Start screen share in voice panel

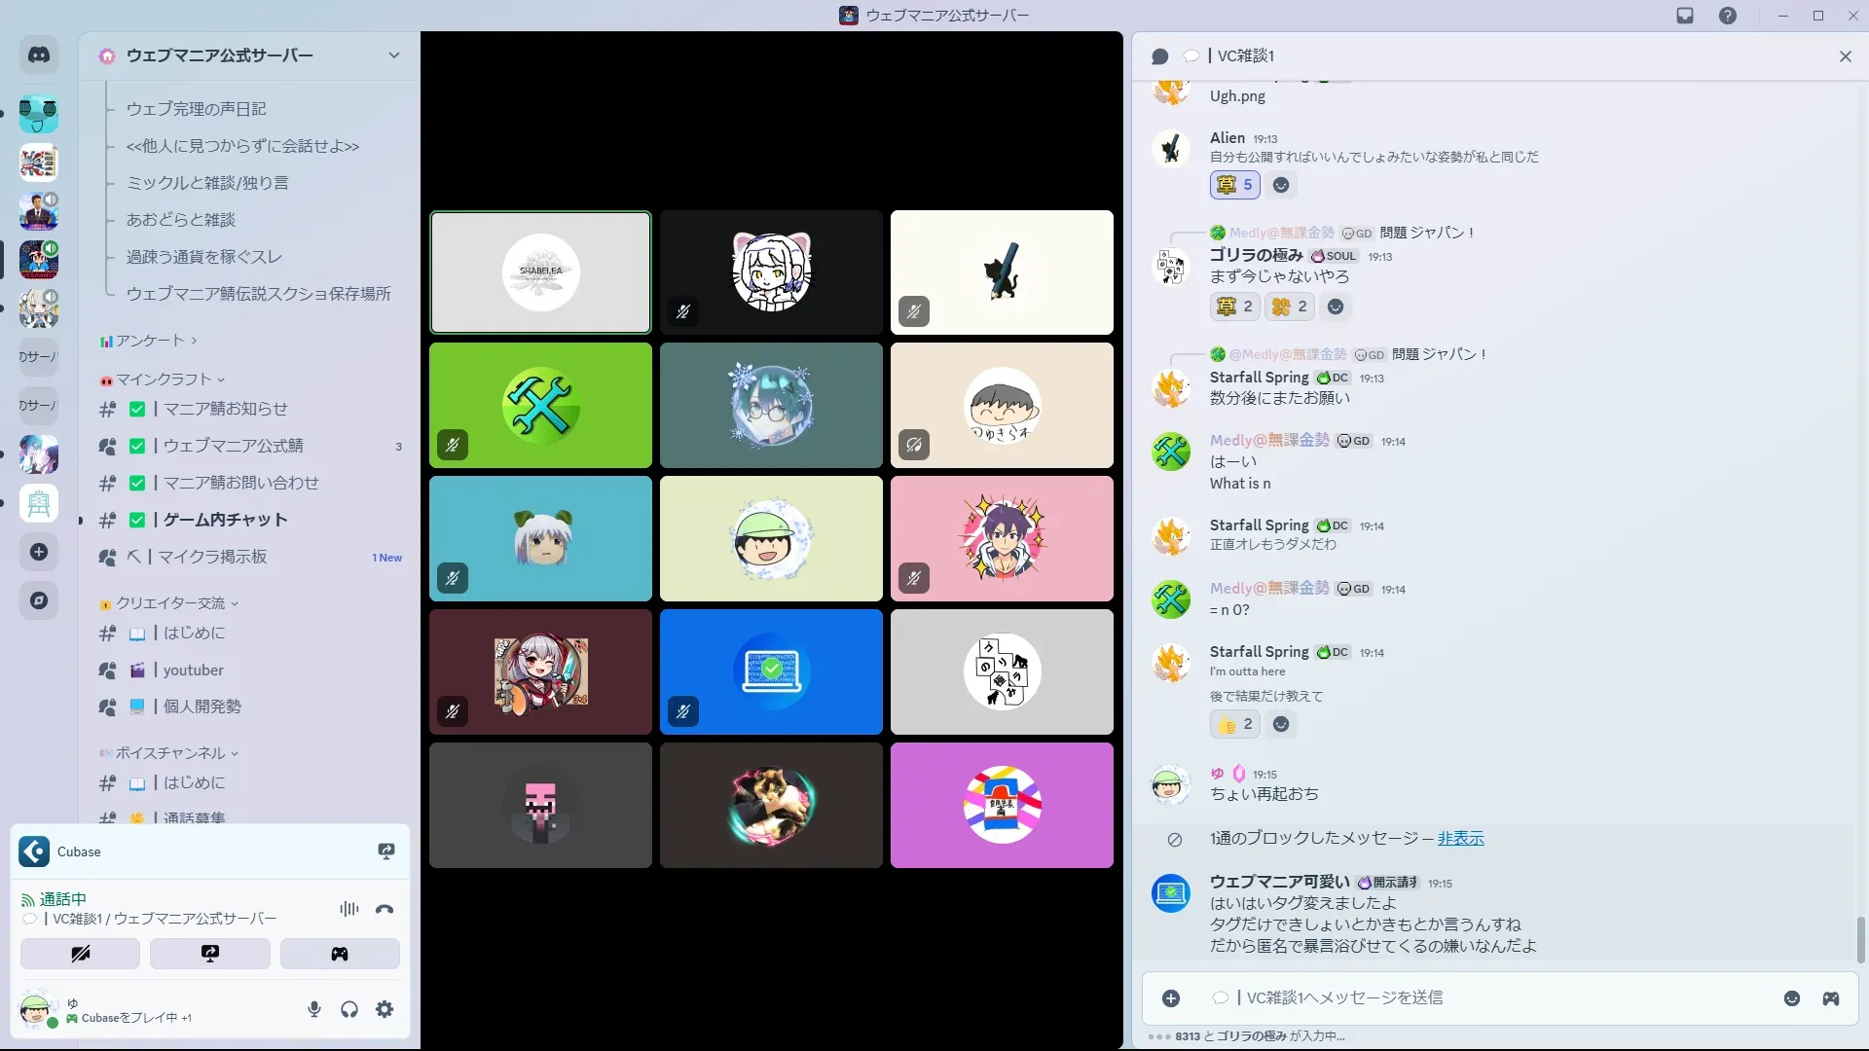click(x=209, y=954)
